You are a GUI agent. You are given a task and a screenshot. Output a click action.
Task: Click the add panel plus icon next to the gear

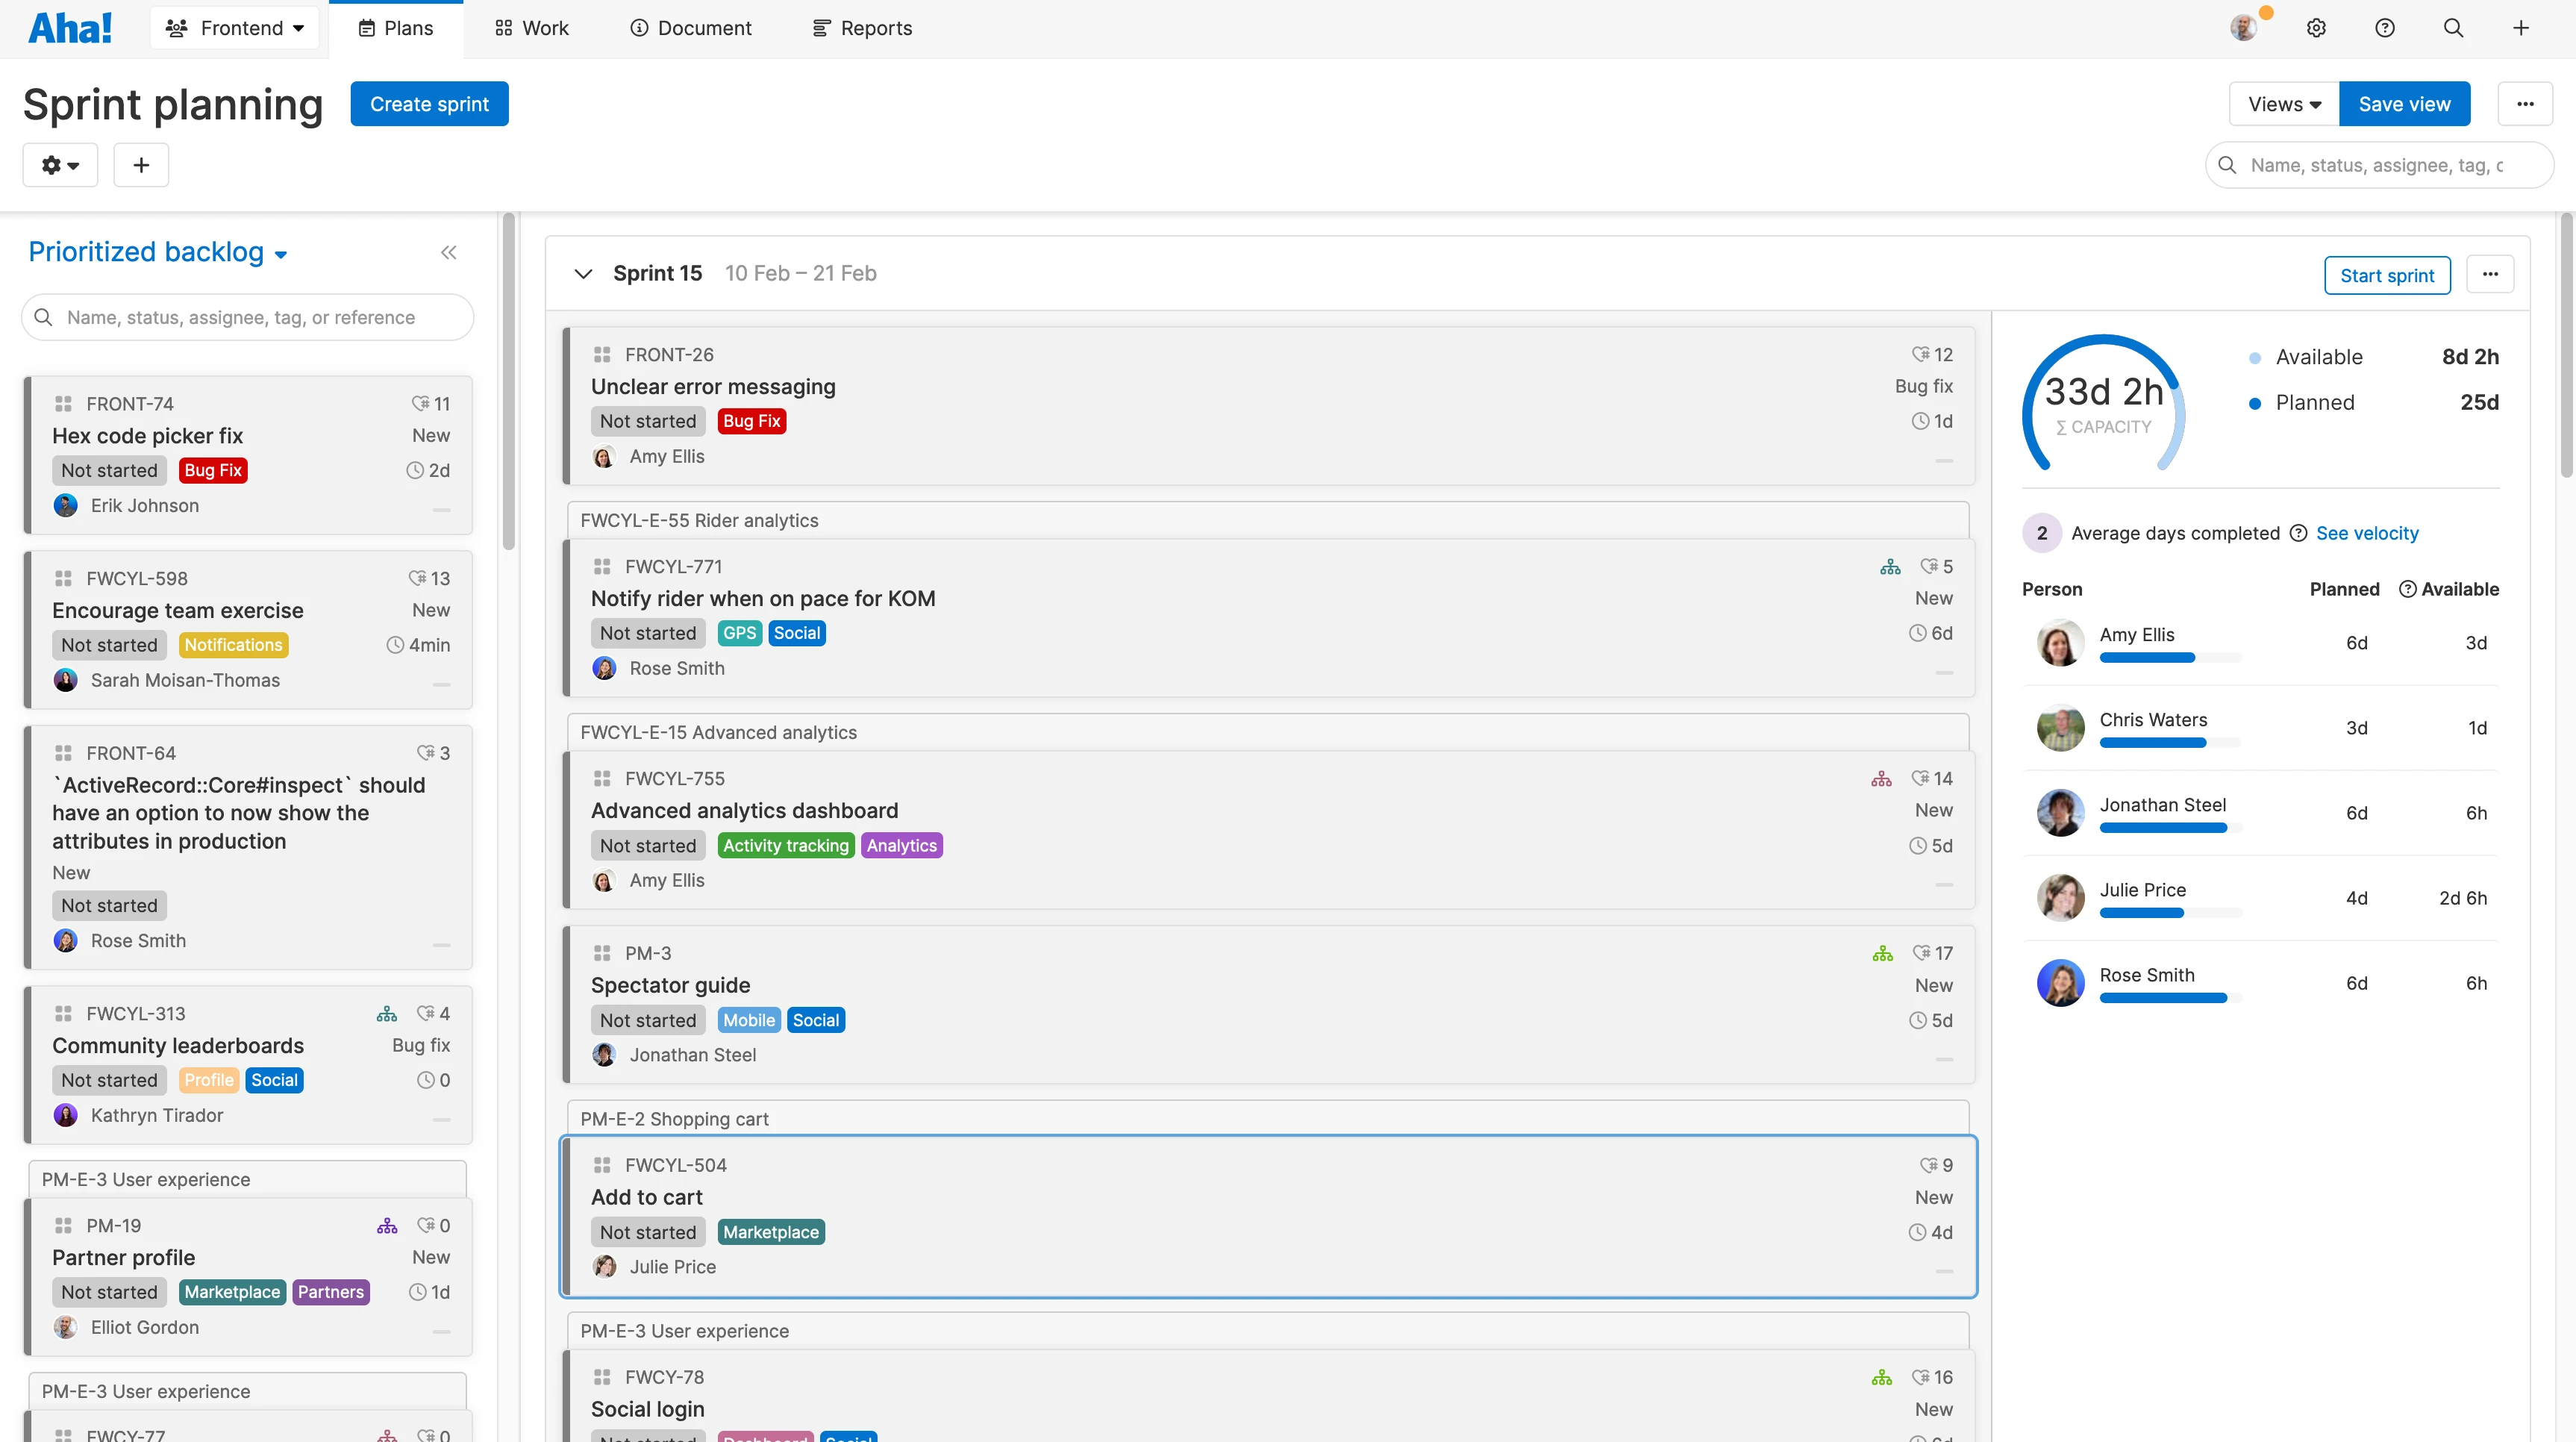[x=140, y=164]
